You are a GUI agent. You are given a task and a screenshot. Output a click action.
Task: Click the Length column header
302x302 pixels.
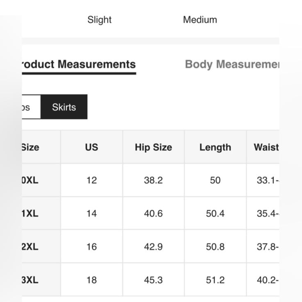pos(215,147)
